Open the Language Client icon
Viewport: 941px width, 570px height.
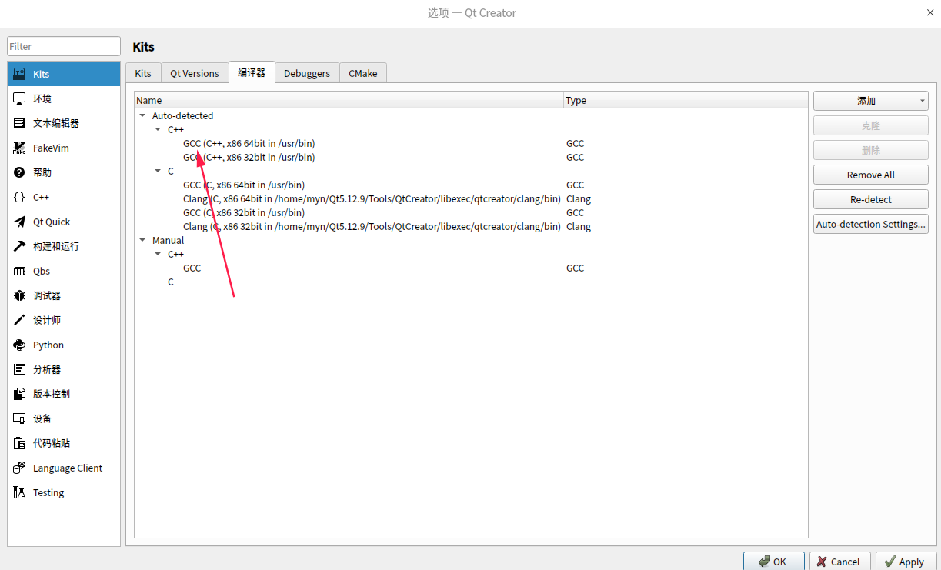click(19, 468)
